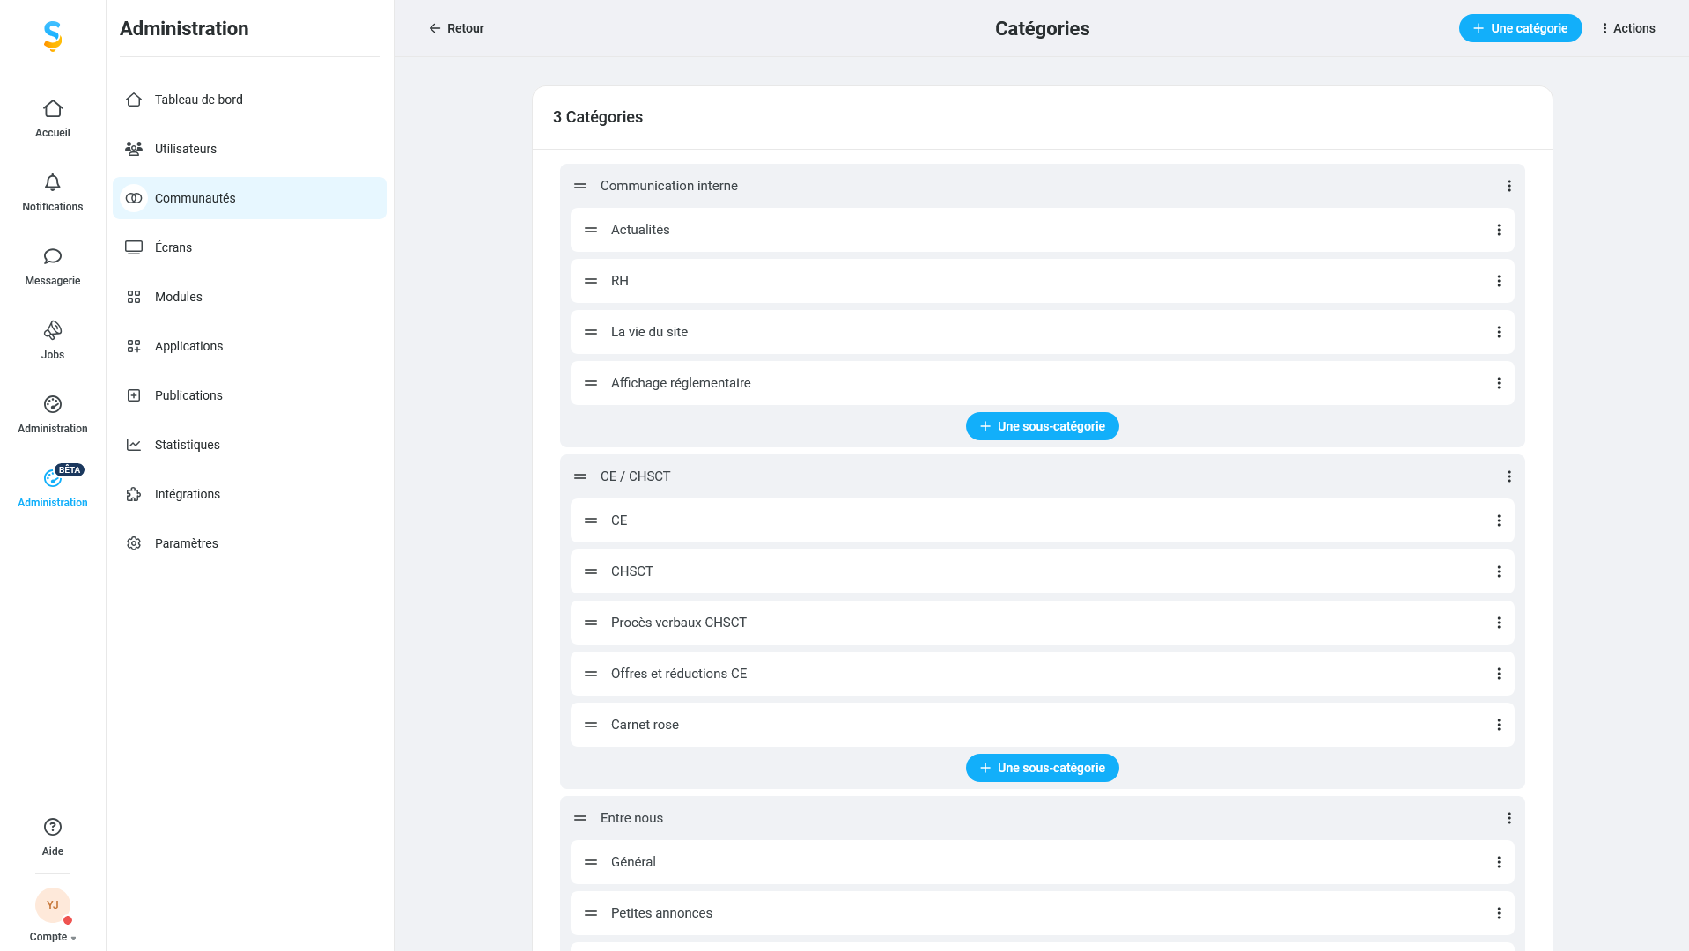Viewport: 1689px width, 951px height.
Task: Open Notifications bell icon
Action: (53, 183)
